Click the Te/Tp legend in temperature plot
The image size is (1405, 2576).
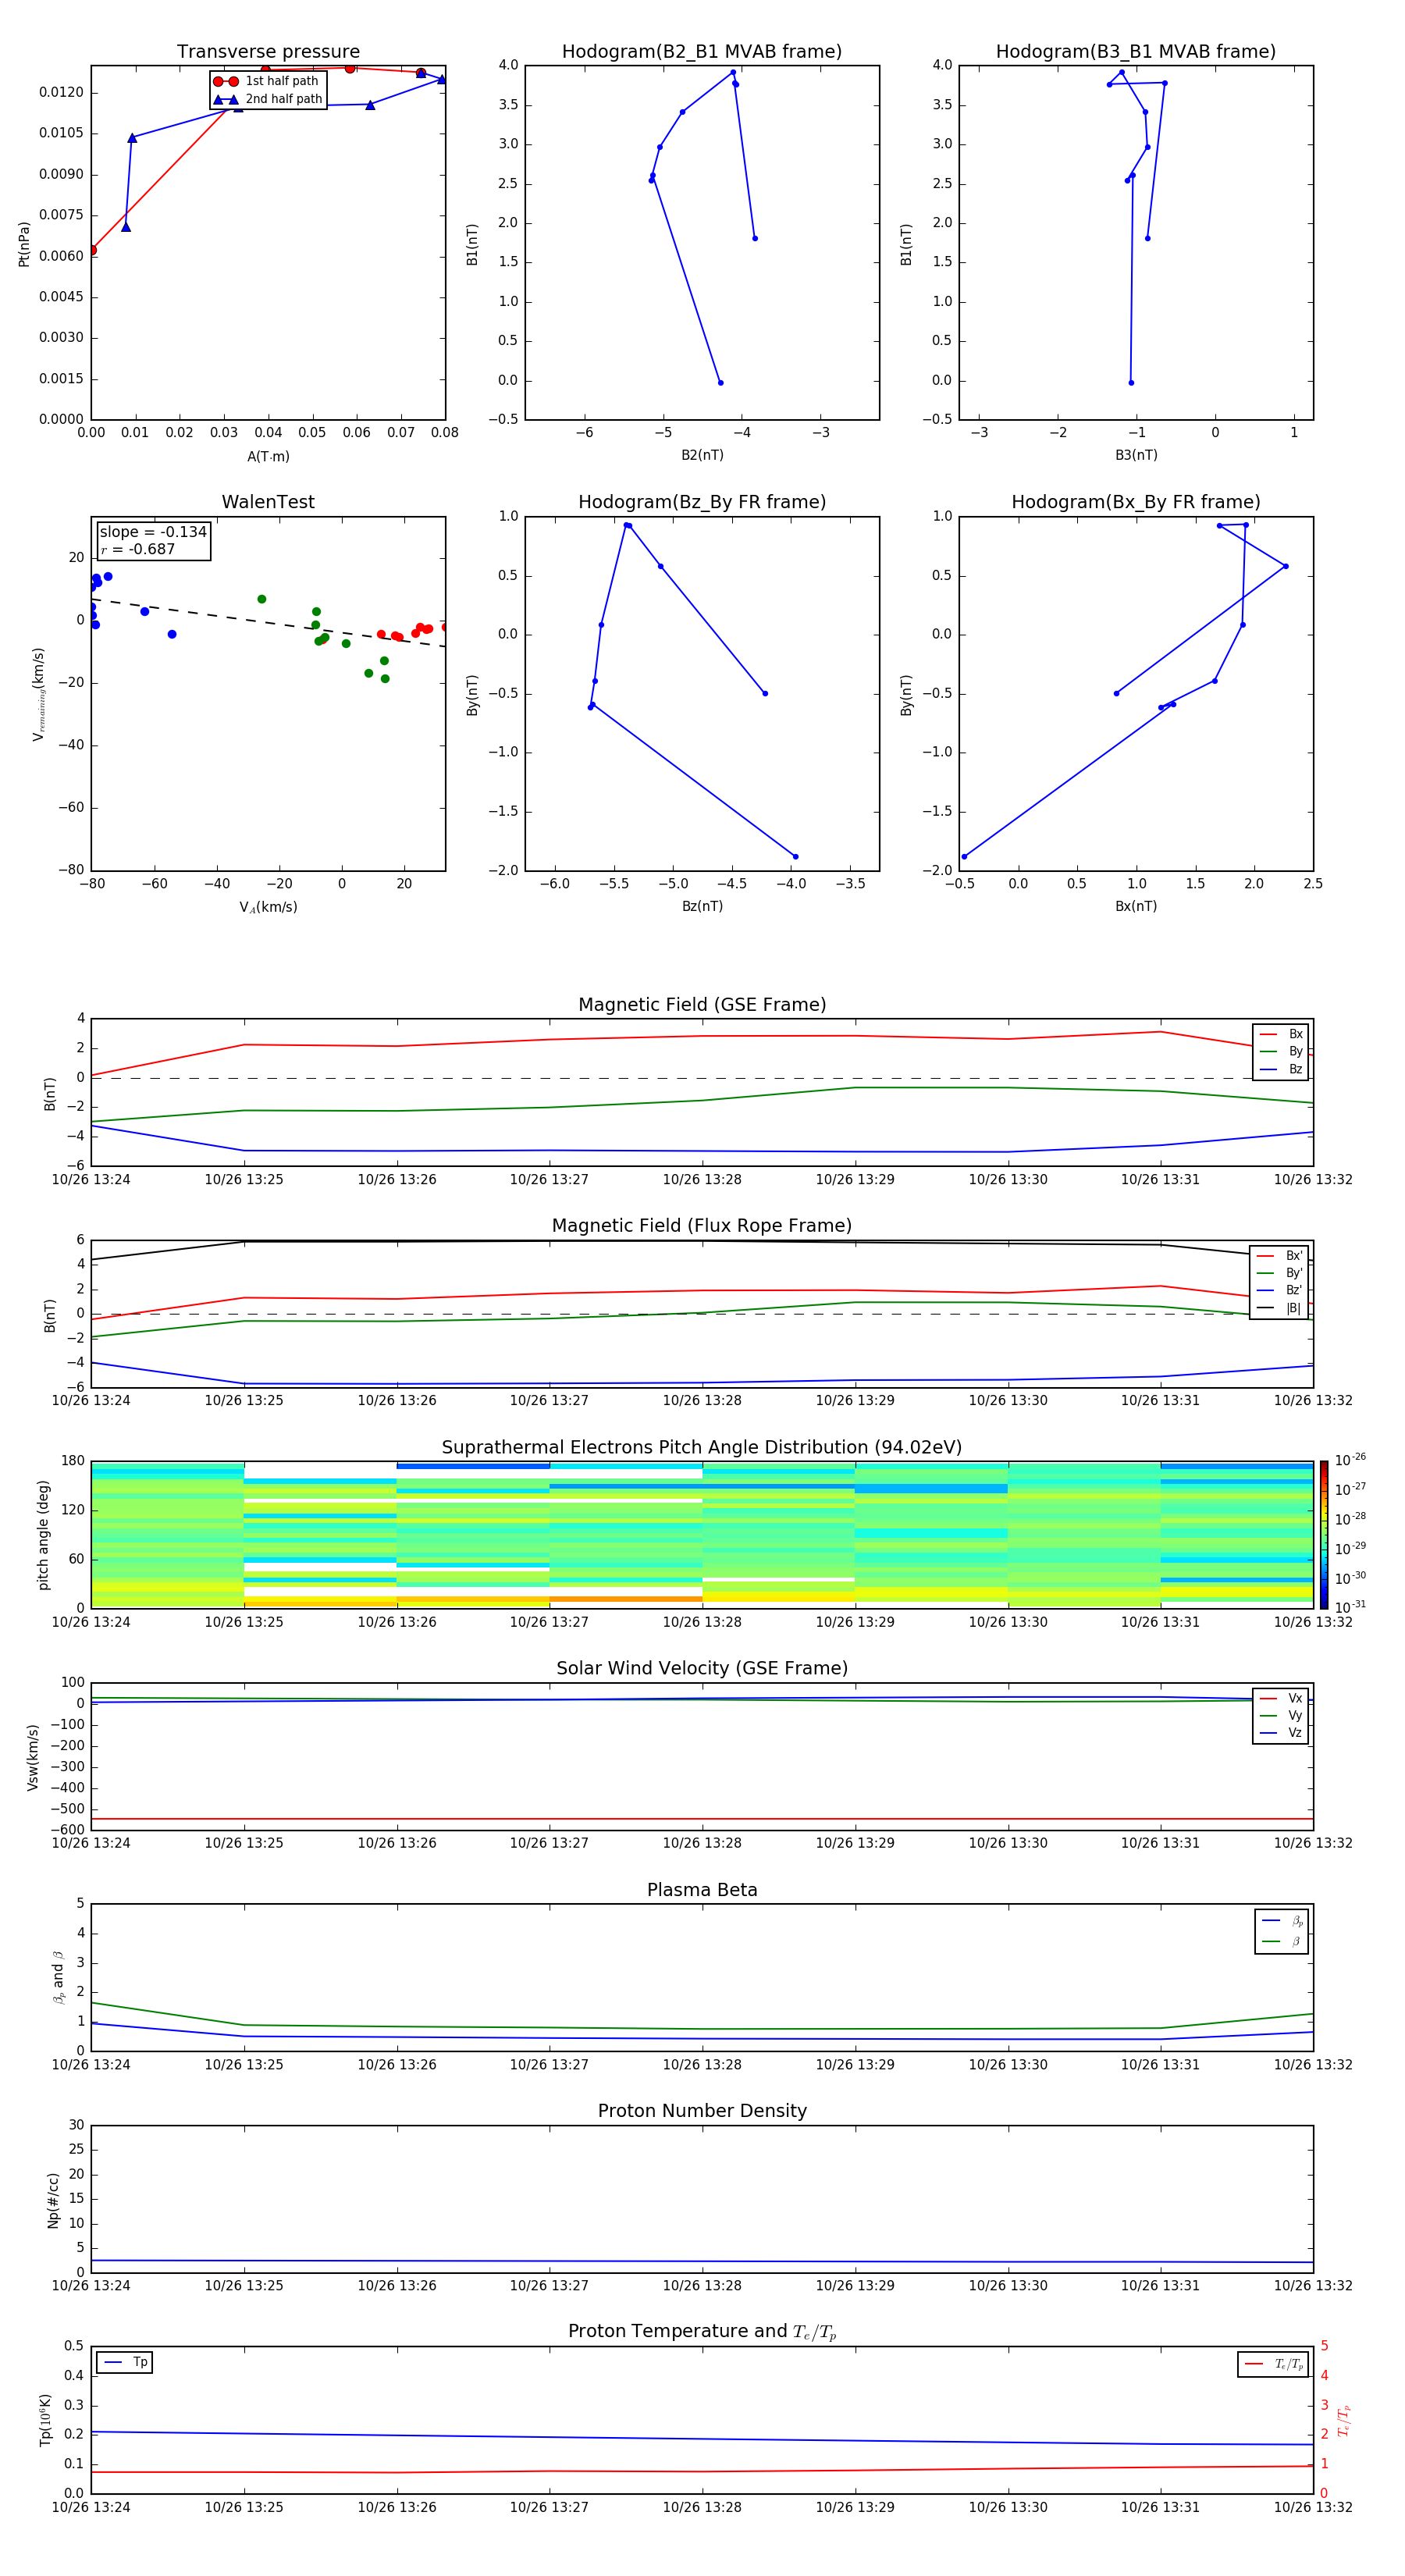point(1273,2364)
